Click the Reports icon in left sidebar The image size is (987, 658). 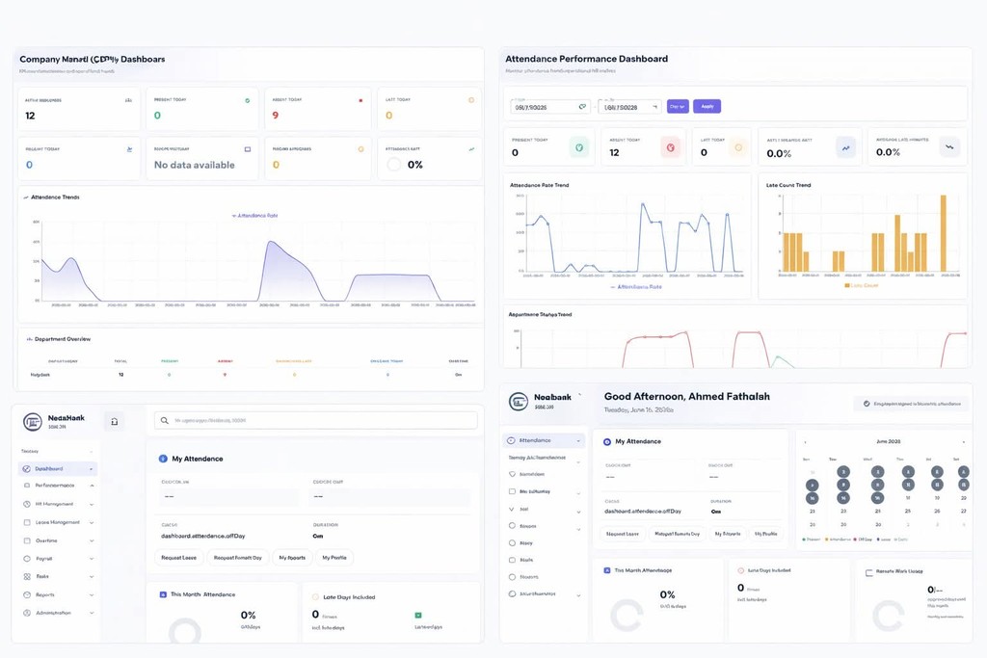click(x=26, y=594)
